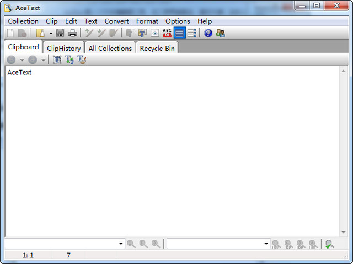Click the 1: 1 cursor position in the status bar

28,255
